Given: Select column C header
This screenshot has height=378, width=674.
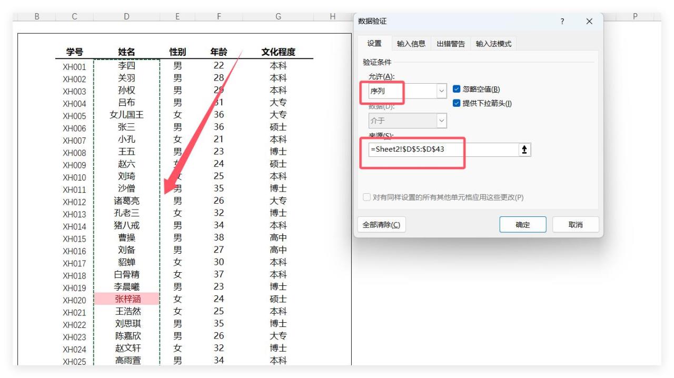Looking at the screenshot, I should (x=74, y=17).
